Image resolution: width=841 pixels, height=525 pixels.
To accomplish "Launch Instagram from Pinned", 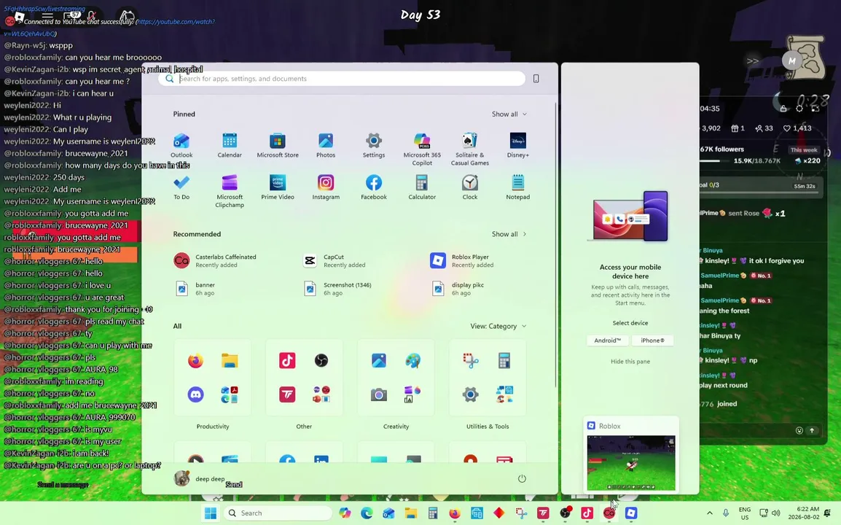I will click(326, 187).
